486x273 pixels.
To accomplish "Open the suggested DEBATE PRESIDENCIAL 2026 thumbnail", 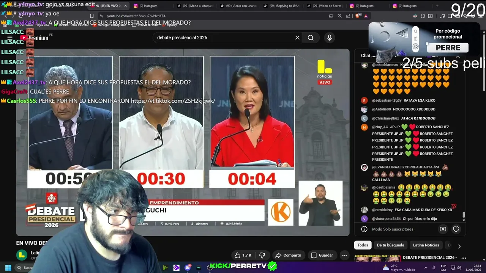I will (377, 258).
